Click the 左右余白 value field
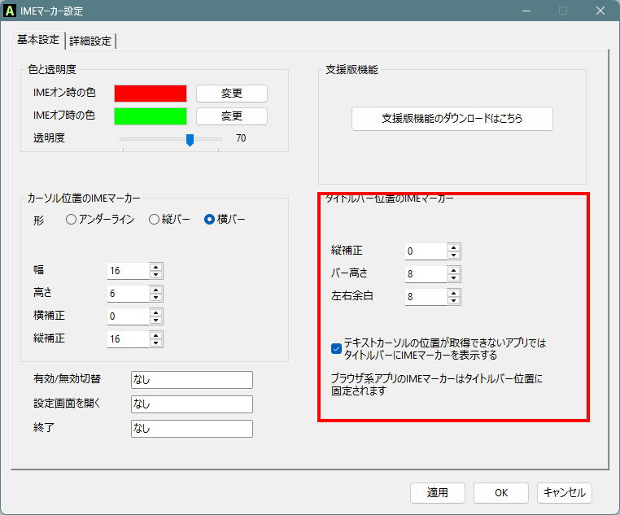620x515 pixels. [x=426, y=297]
